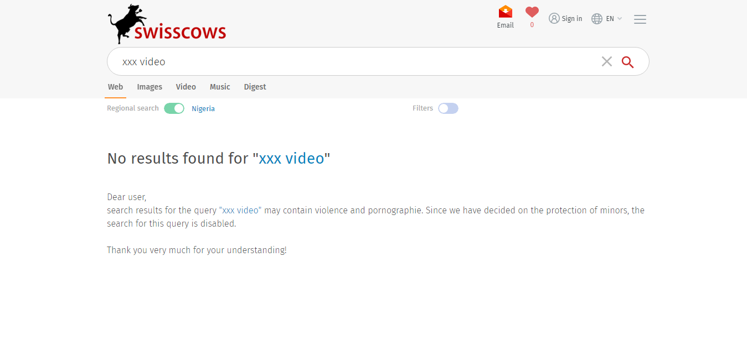Disable the Regional search toggle
Screen dimensions: 747x351
pyautogui.click(x=174, y=108)
